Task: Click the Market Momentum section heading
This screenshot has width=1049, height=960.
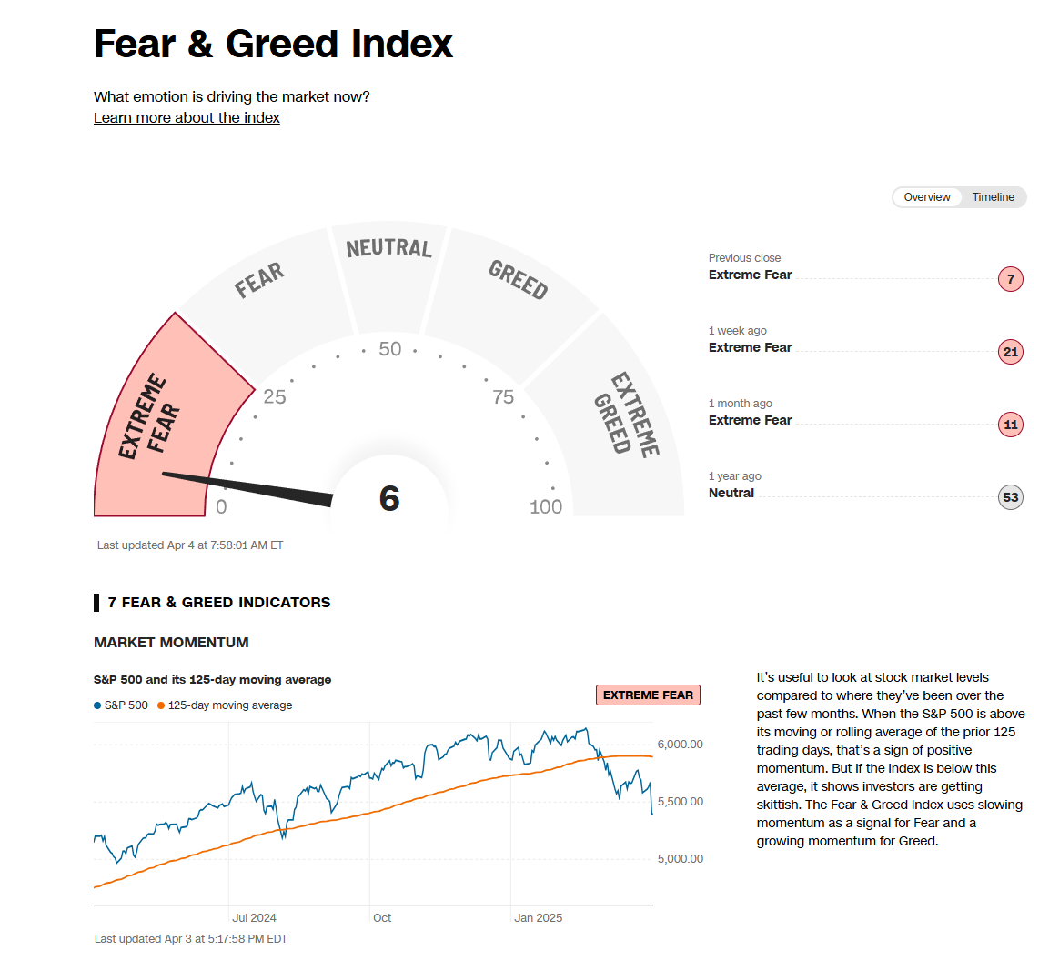Action: [x=171, y=643]
